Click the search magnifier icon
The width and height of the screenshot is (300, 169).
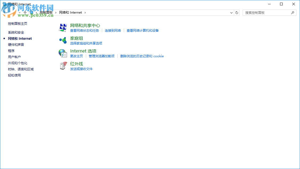[x=292, y=13]
